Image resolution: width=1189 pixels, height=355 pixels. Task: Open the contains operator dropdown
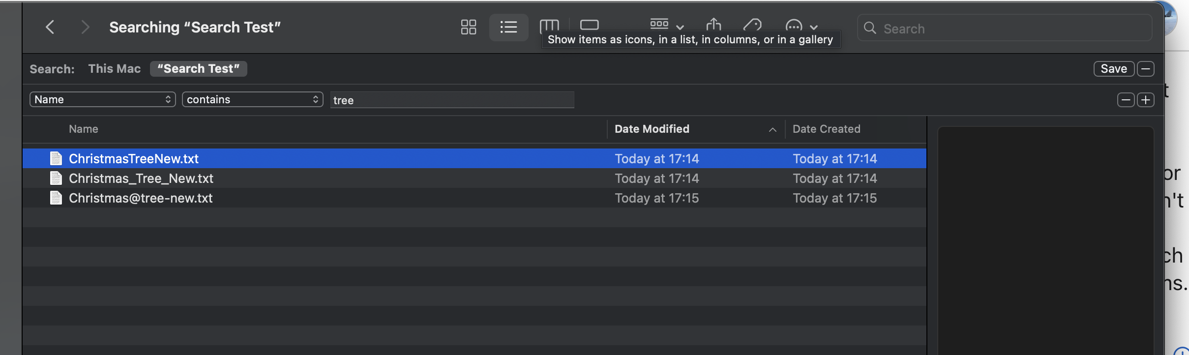[252, 99]
